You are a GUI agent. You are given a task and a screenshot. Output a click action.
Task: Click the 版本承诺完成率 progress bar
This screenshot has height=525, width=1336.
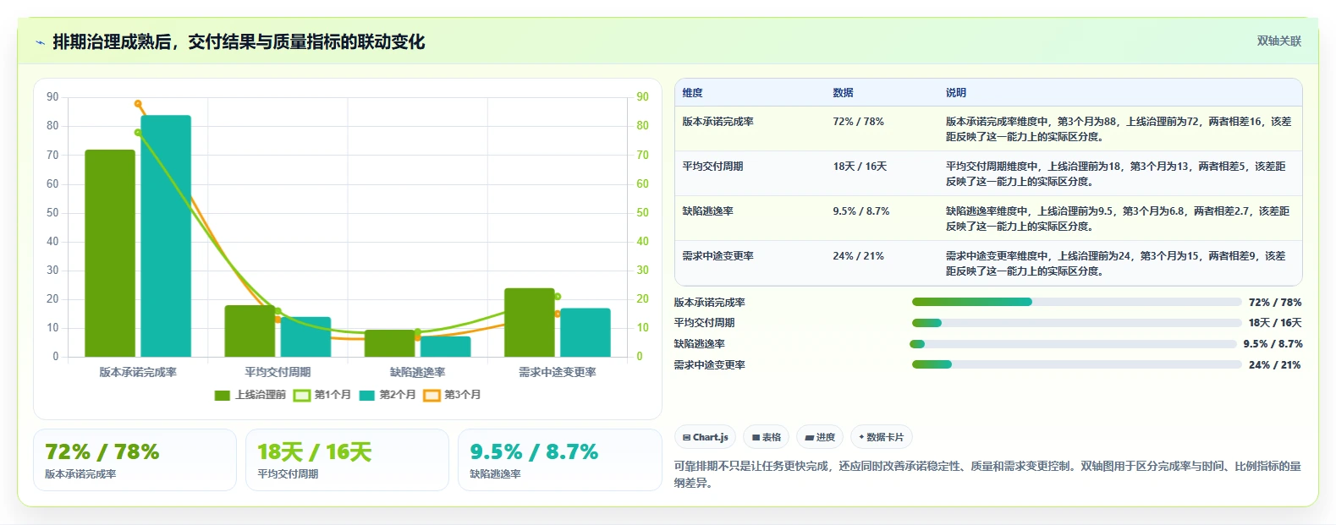click(x=1076, y=302)
